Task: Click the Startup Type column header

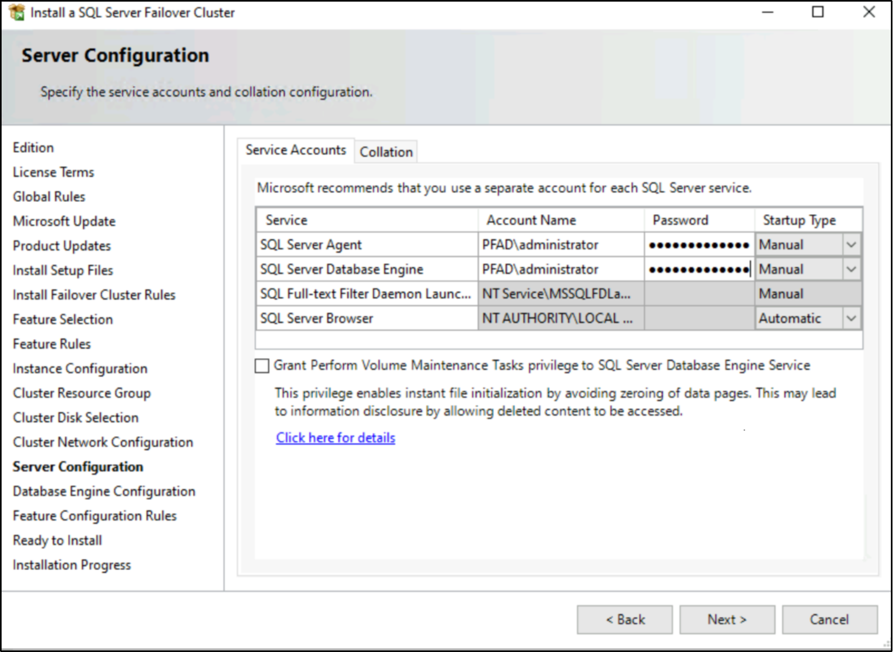Action: [808, 221]
